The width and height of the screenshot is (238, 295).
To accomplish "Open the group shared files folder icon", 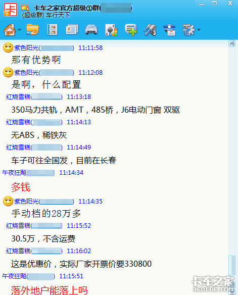I will [32, 29].
